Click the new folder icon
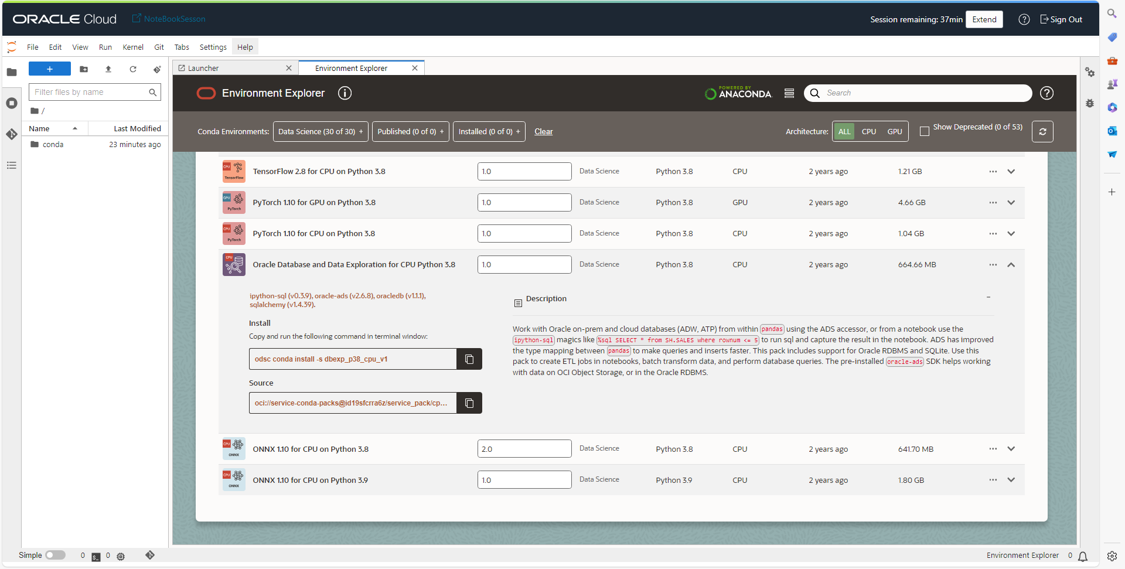Viewport: 1125px width, 569px height. (x=84, y=69)
